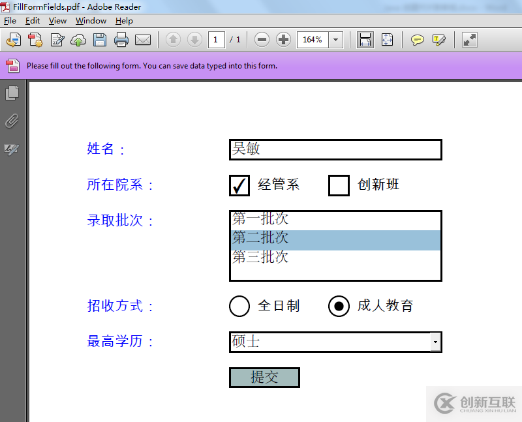Click the Fit width scrolling icon
The image size is (522, 422).
click(x=365, y=40)
